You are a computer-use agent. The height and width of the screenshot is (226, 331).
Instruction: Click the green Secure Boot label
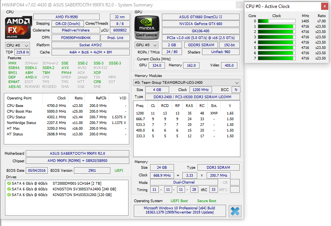tap(207, 201)
